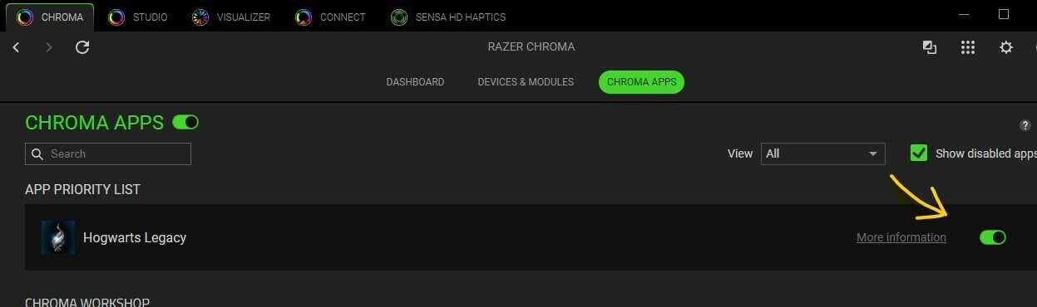Open More information link for Hogwarts Legacy
This screenshot has width=1037, height=307.
[x=901, y=237]
